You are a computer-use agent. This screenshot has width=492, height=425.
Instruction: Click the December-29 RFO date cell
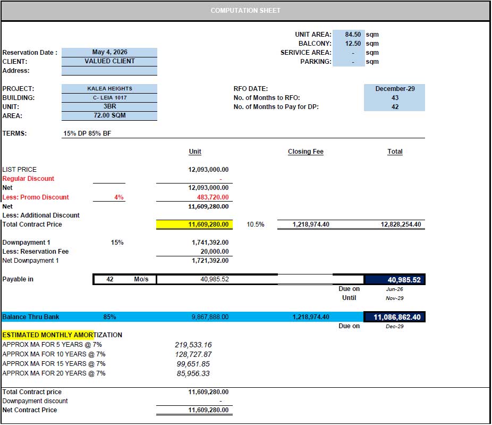[394, 89]
